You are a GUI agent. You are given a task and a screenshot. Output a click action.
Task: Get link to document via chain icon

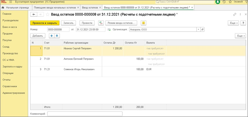point(234,14)
